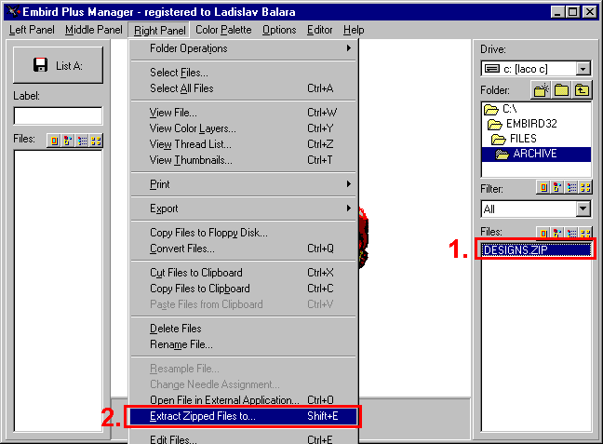The width and height of the screenshot is (603, 444).
Task: Open the Editor menu
Action: (x=319, y=30)
